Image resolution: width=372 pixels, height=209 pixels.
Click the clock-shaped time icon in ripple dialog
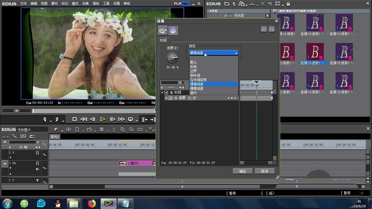coord(173,30)
